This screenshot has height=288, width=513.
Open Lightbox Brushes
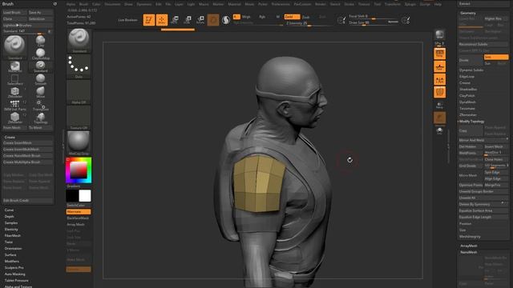point(27,25)
